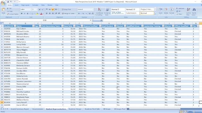The width and height of the screenshot is (202, 113).
Task: Click the Copy button in Clipboard group
Action: [10, 11]
